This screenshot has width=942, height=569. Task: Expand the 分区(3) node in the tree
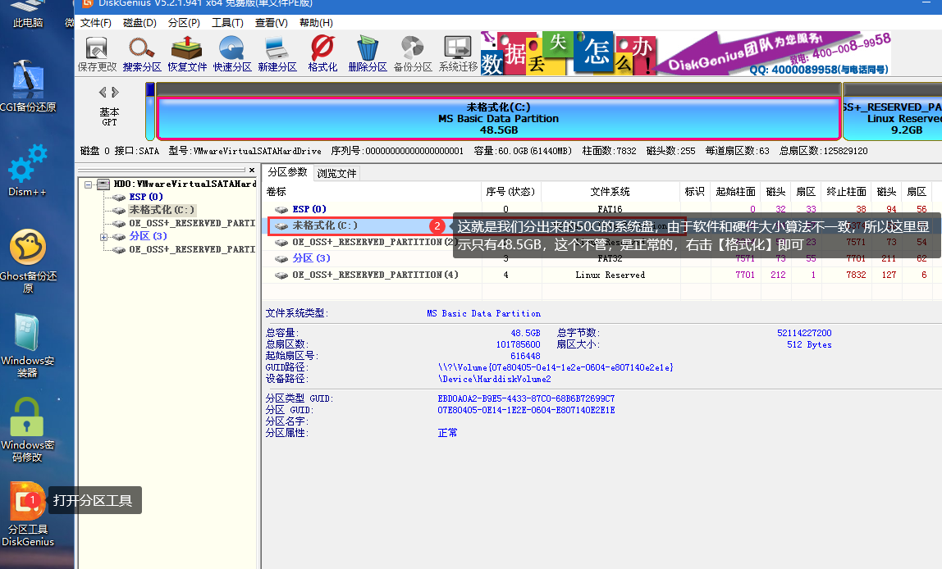(x=103, y=237)
